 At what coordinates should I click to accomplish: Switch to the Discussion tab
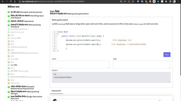tap(56, 91)
